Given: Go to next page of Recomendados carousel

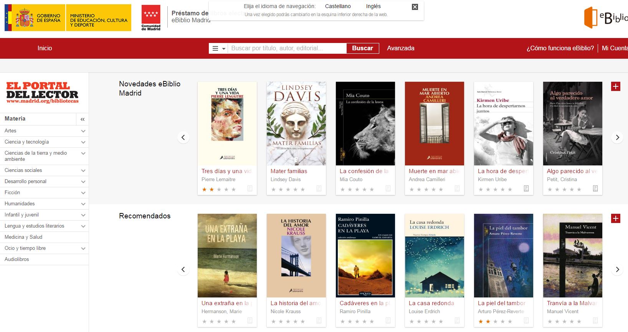Looking at the screenshot, I should pyautogui.click(x=617, y=269).
